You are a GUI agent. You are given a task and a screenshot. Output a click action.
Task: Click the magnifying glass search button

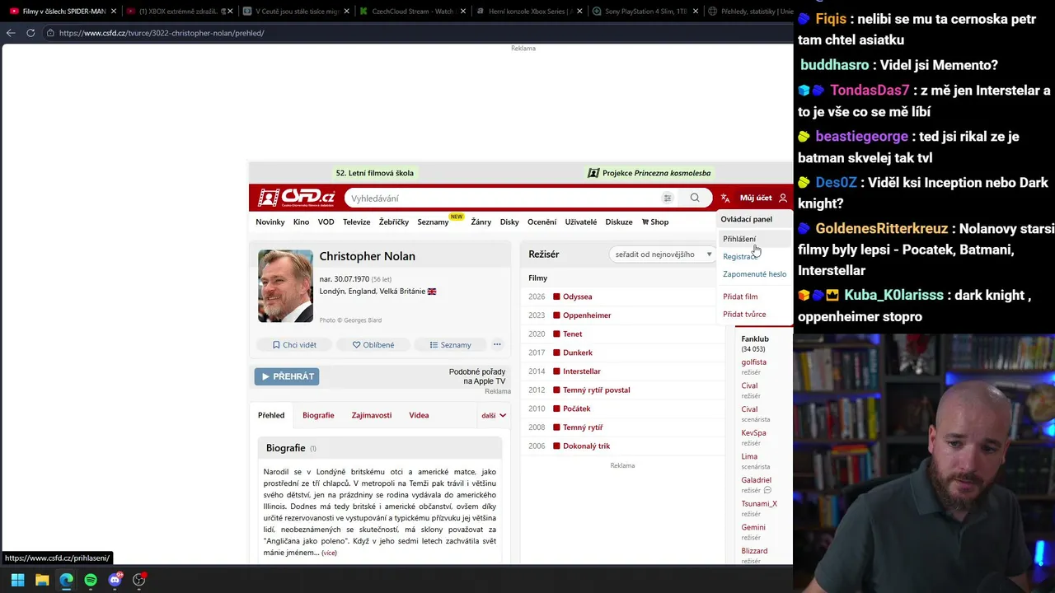click(x=695, y=198)
